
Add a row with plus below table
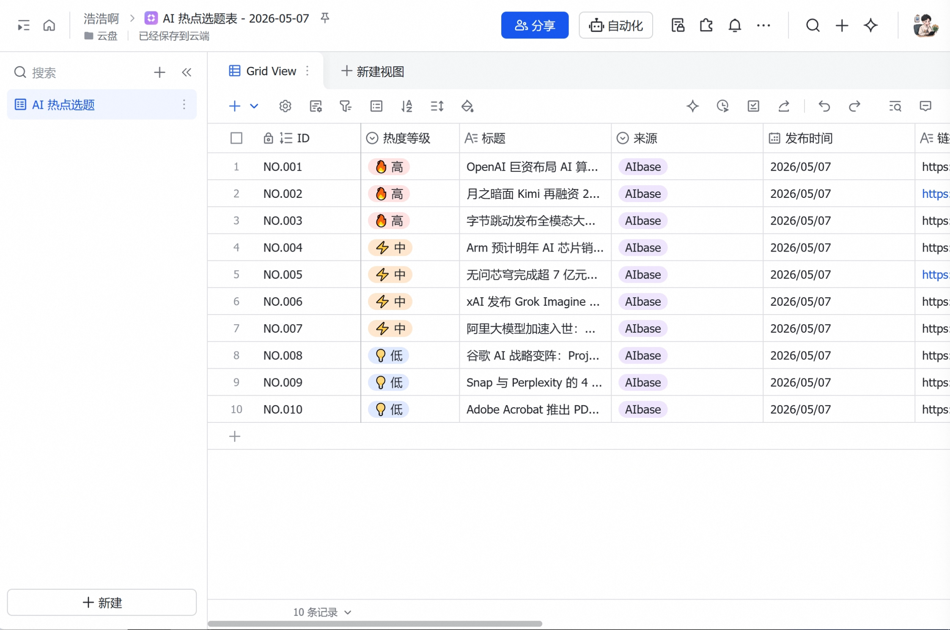pyautogui.click(x=235, y=436)
